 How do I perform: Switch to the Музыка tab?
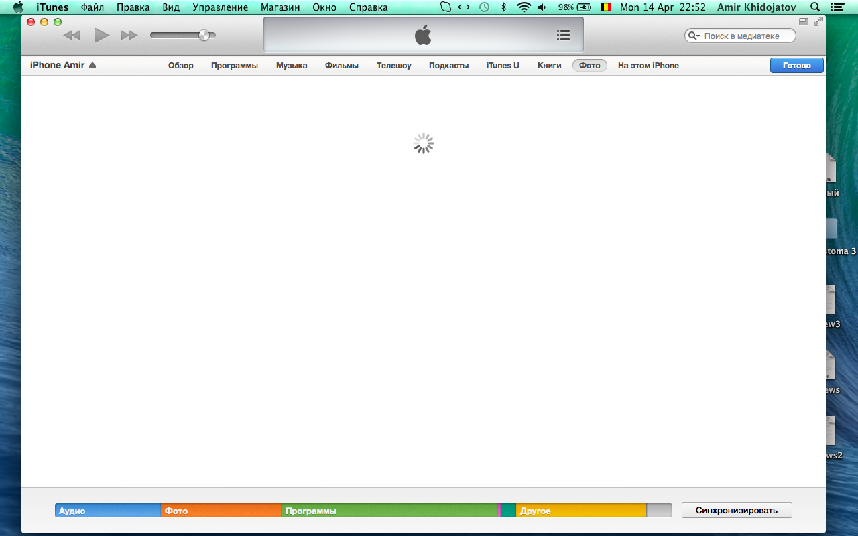pyautogui.click(x=292, y=66)
